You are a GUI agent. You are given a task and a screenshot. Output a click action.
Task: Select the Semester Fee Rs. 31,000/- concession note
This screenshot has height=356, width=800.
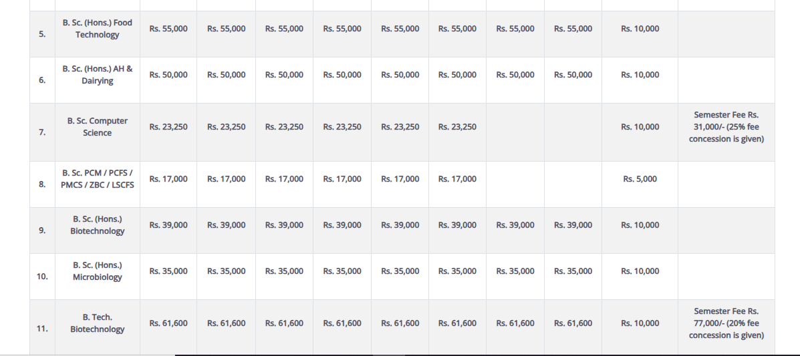click(x=726, y=127)
